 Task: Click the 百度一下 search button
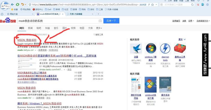(x=111, y=21)
